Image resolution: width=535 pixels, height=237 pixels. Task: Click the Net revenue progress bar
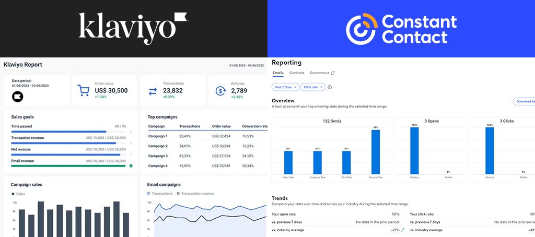tap(68, 155)
